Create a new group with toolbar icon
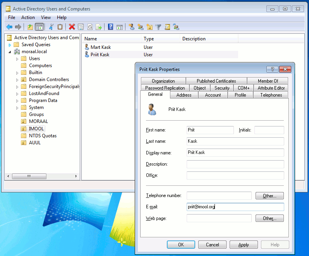This screenshot has width=309, height=256. (x=141, y=27)
